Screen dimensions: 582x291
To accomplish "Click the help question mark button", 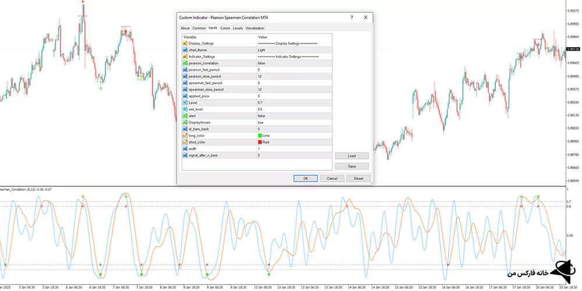I will [x=351, y=17].
